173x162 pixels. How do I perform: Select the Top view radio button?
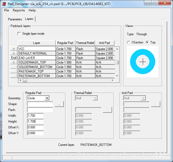click(x=147, y=42)
